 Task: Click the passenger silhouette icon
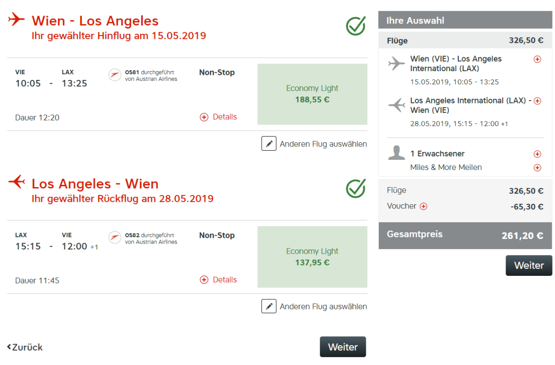(x=396, y=153)
